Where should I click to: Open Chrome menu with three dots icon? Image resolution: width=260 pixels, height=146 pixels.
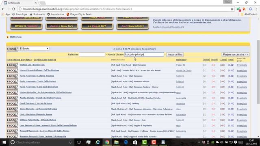(x=256, y=9)
